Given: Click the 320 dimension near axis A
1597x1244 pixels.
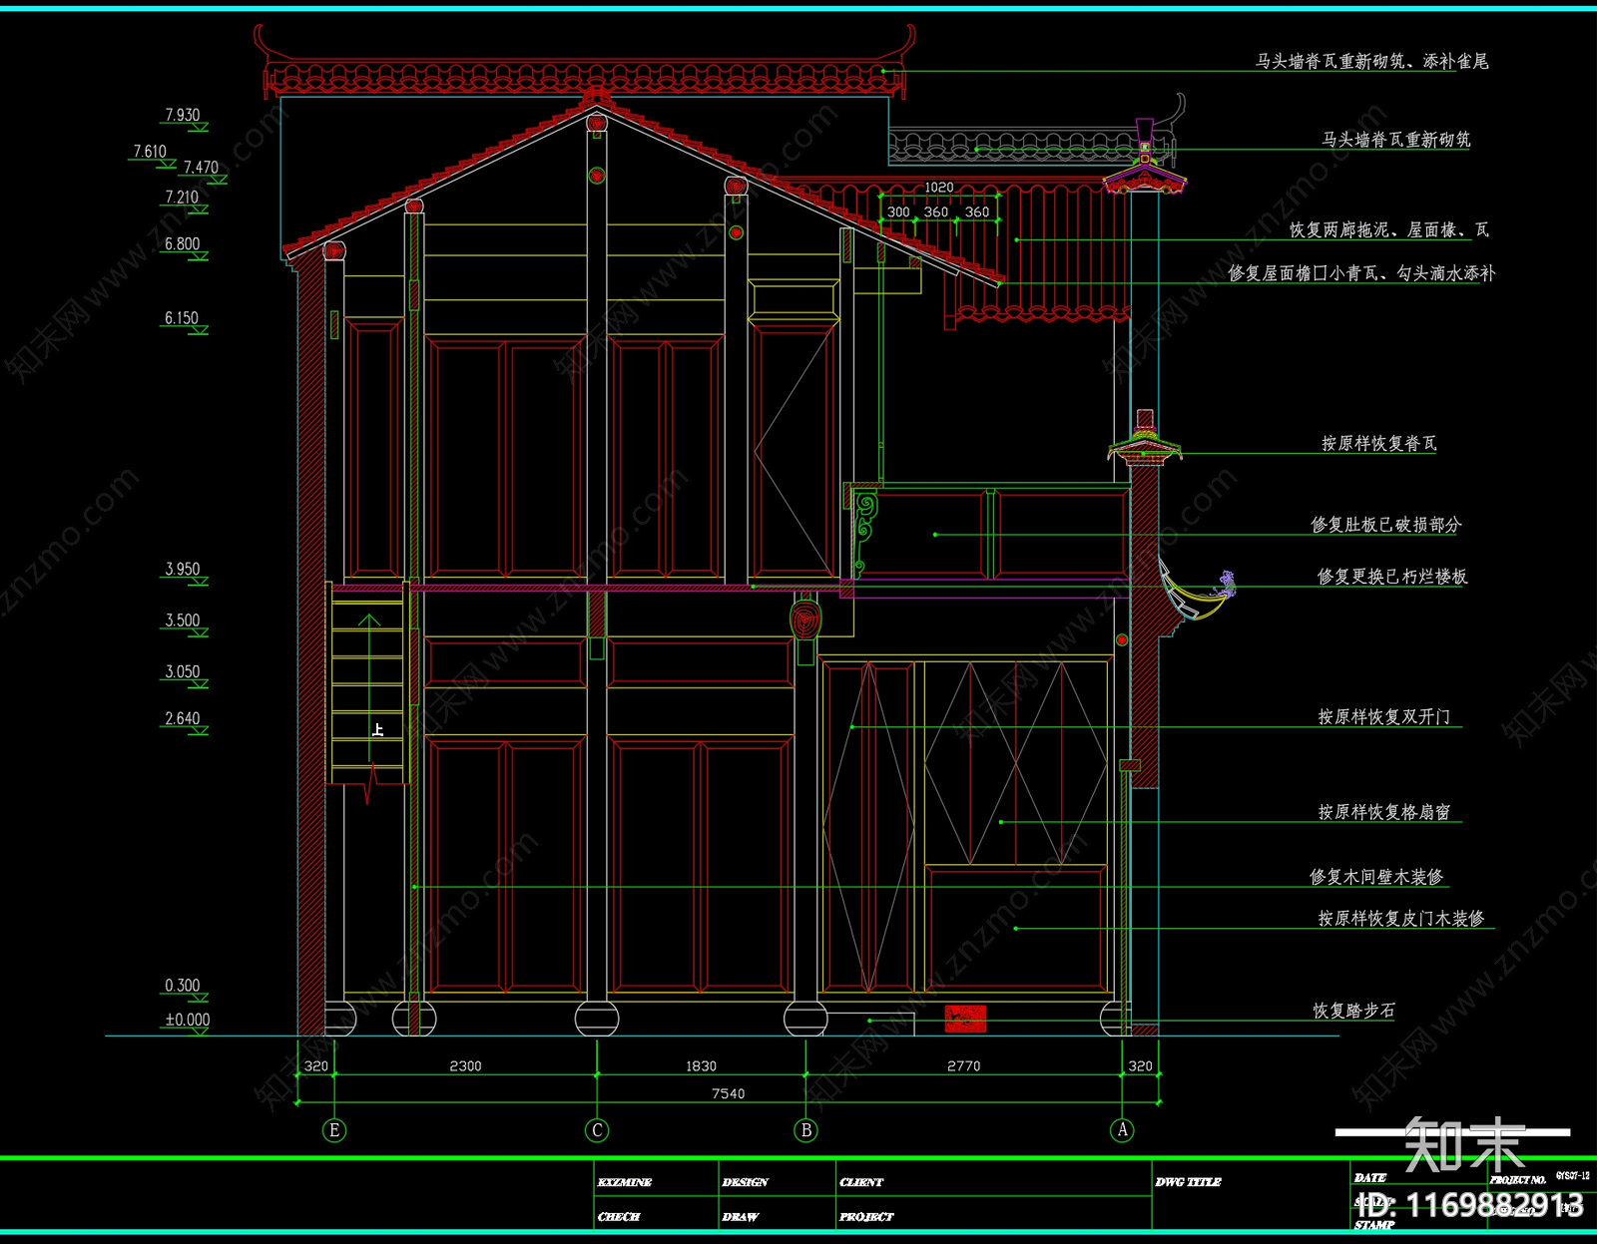Looking at the screenshot, I should pos(1140,1066).
